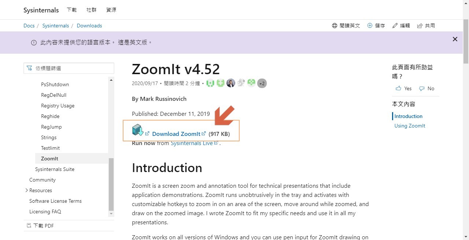Viewport: 469px width, 240px height.
Task: Open the 下載 menu in header
Action: (72, 10)
